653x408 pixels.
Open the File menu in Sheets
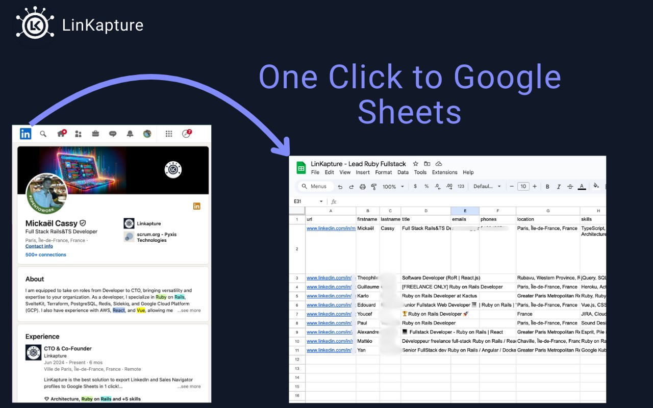[315, 172]
